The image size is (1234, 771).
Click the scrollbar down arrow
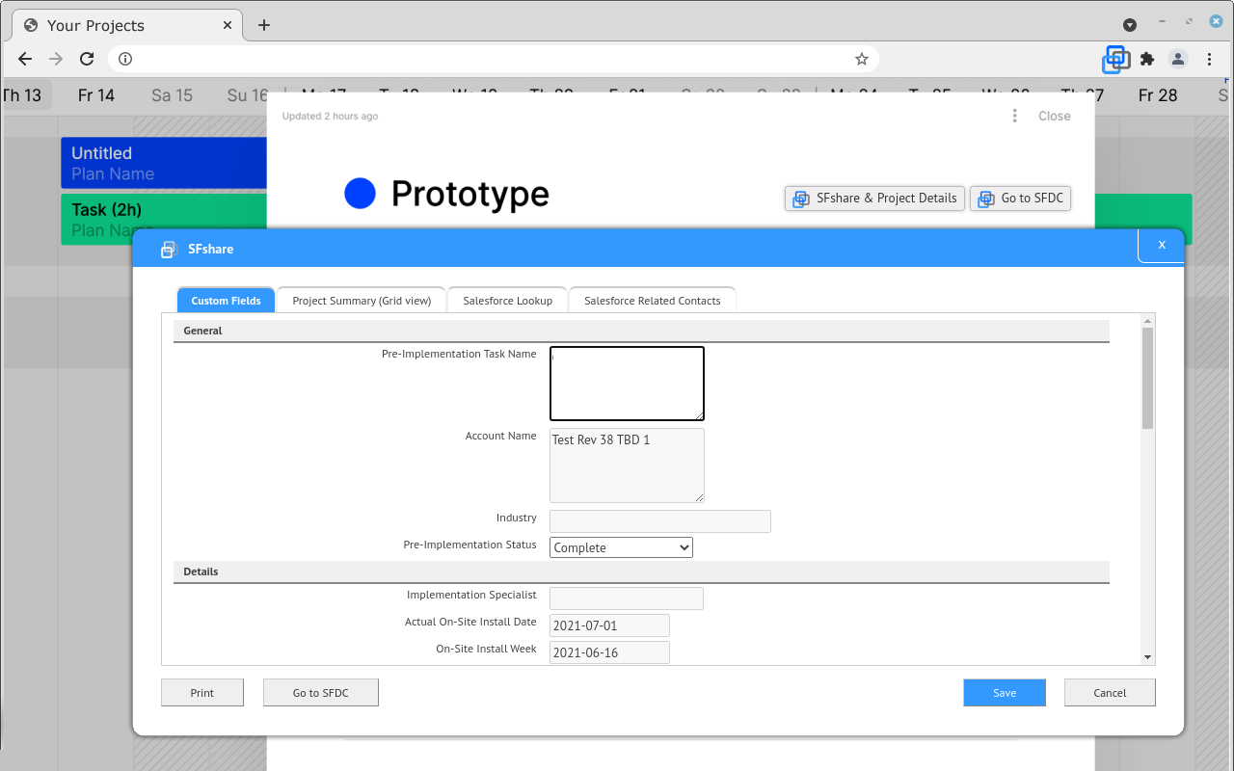[1147, 657]
